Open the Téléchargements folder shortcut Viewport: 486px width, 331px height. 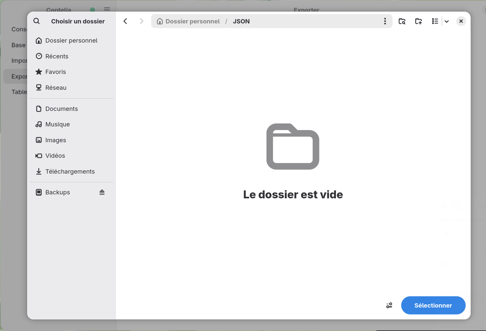point(71,172)
